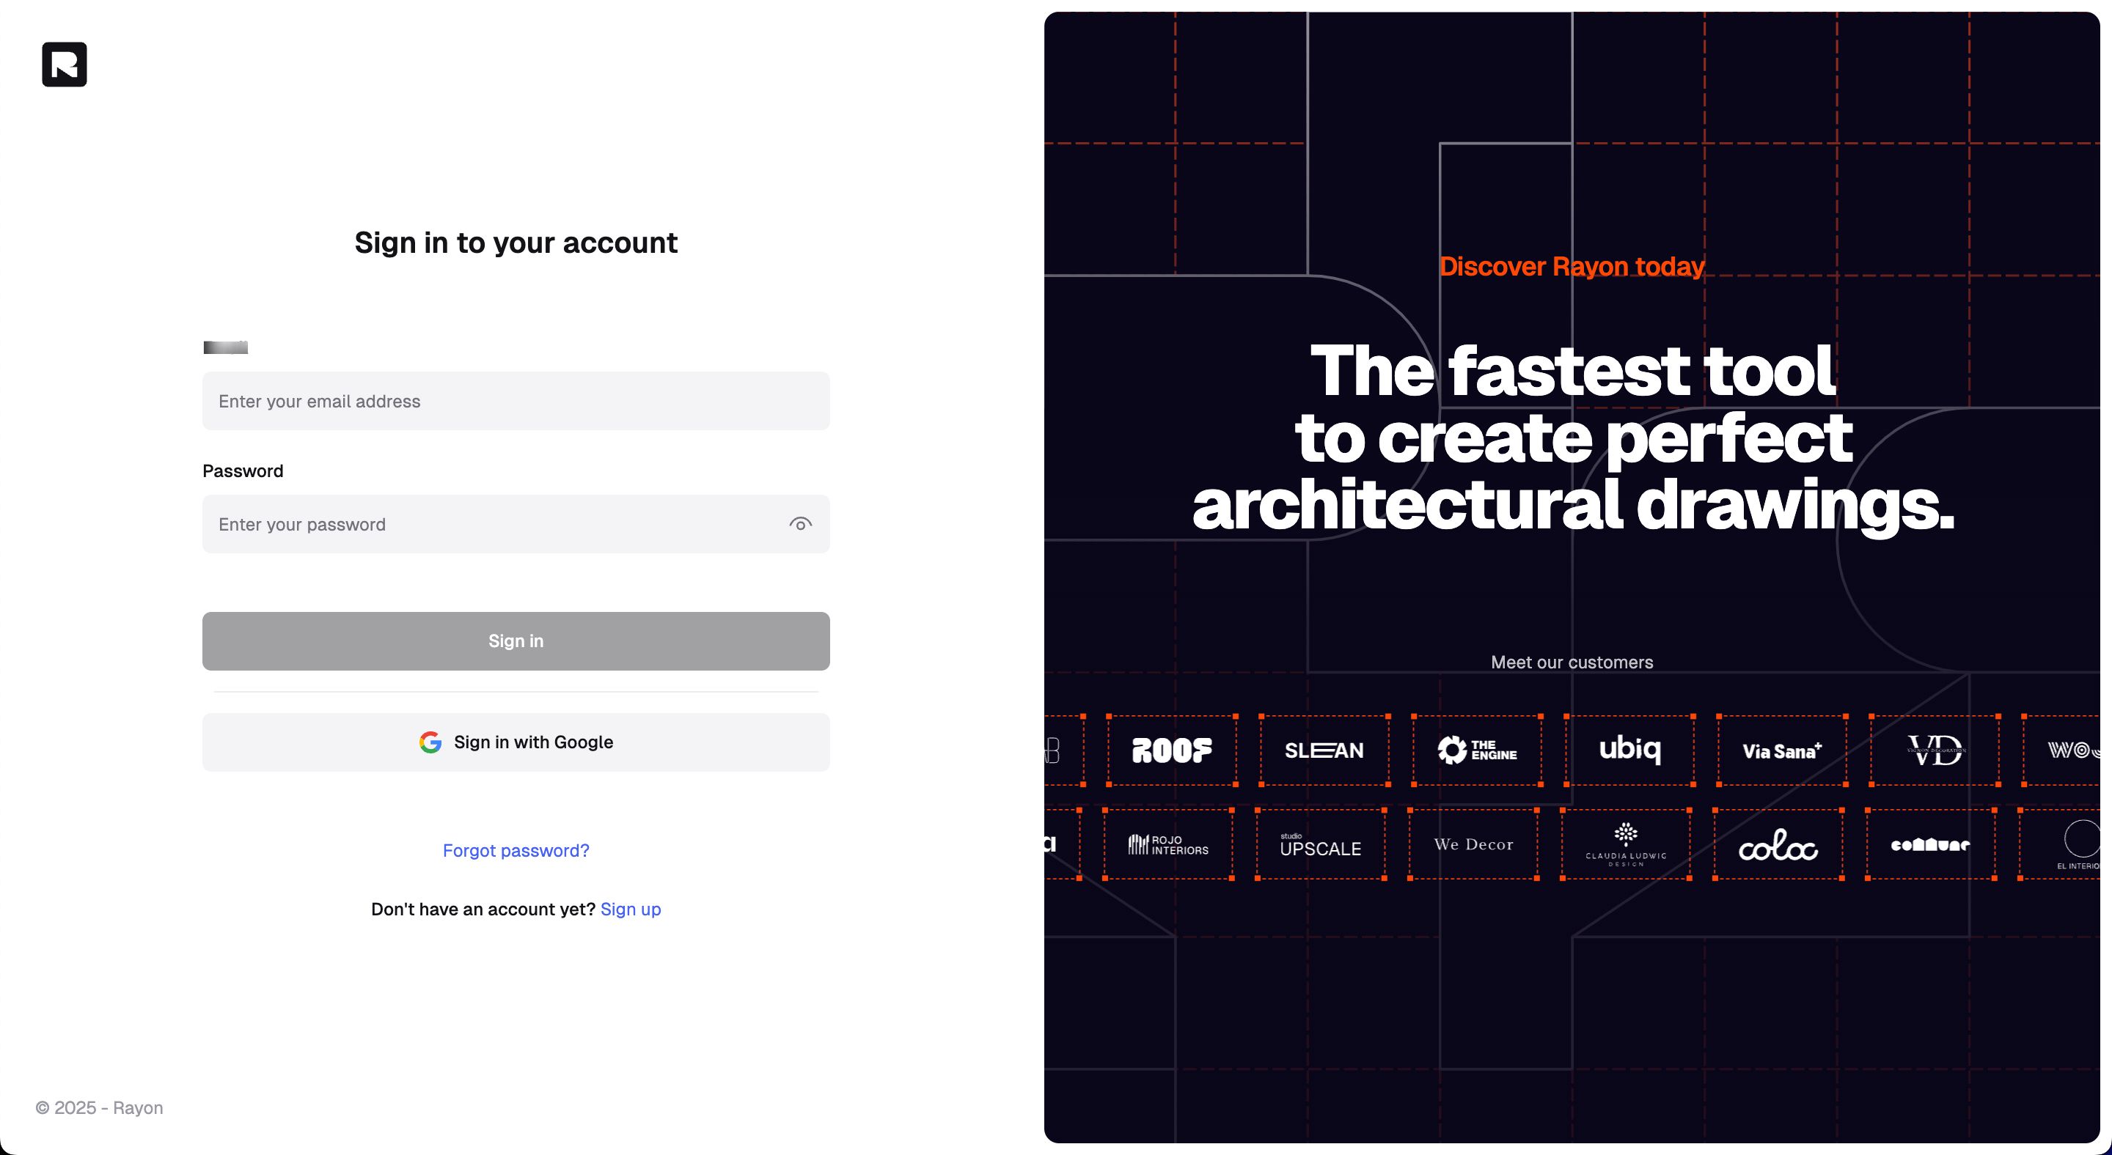Click the ROOF customer logo icon

pos(1170,750)
